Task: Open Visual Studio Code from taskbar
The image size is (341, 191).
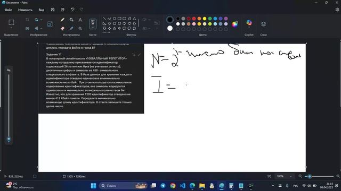Action: [182, 186]
